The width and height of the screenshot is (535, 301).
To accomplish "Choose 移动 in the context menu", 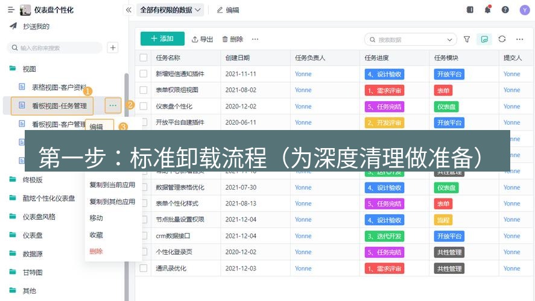I will tap(97, 218).
